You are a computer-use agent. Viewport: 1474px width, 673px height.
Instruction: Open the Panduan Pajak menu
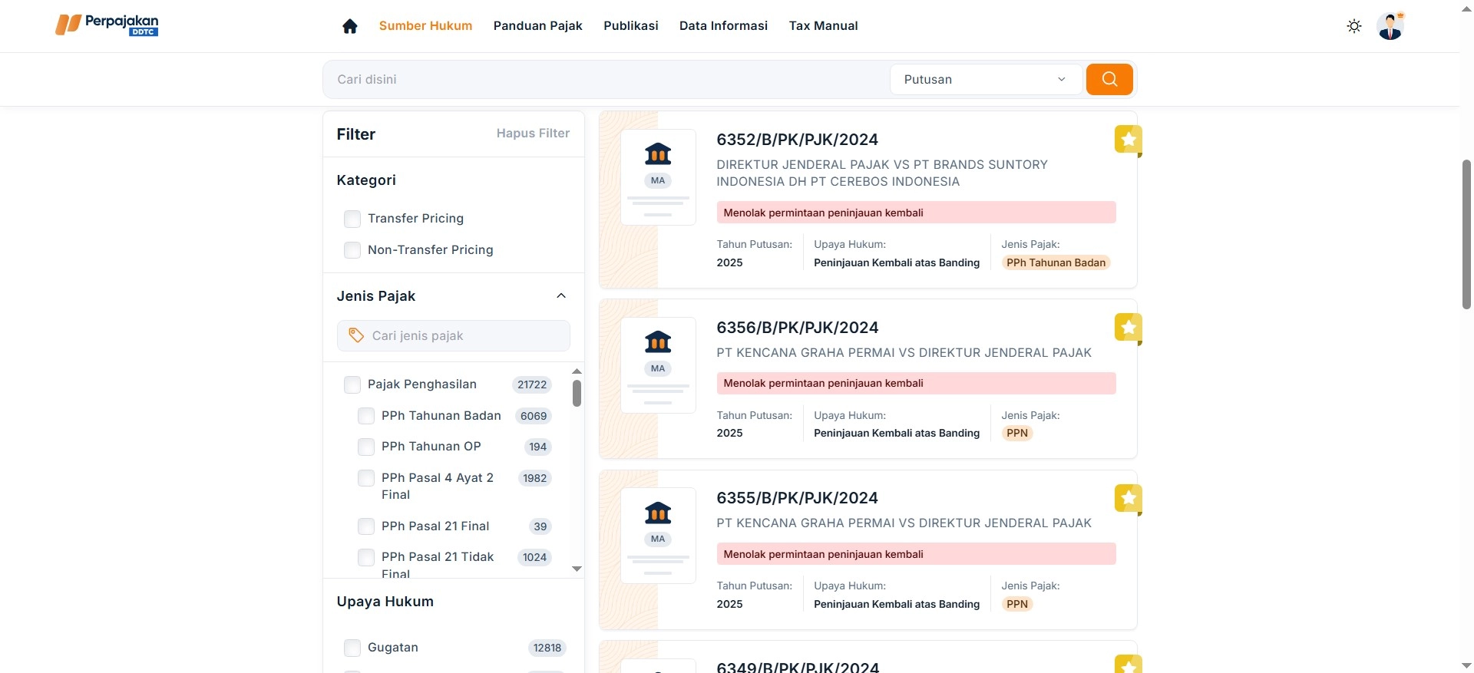tap(537, 26)
